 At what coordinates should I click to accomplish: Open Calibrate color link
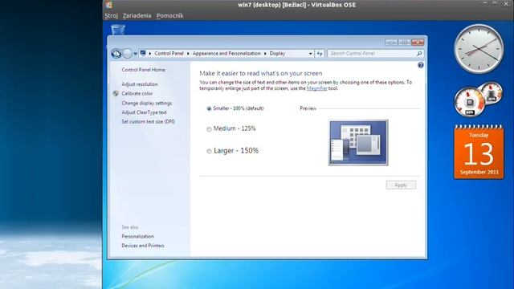tap(137, 93)
